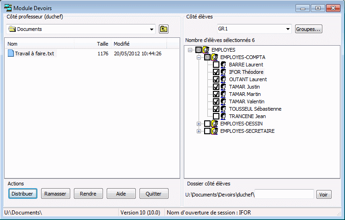Viewport: 345px width, 220px height.
Task: Click the Ramasser button
Action: [55, 194]
